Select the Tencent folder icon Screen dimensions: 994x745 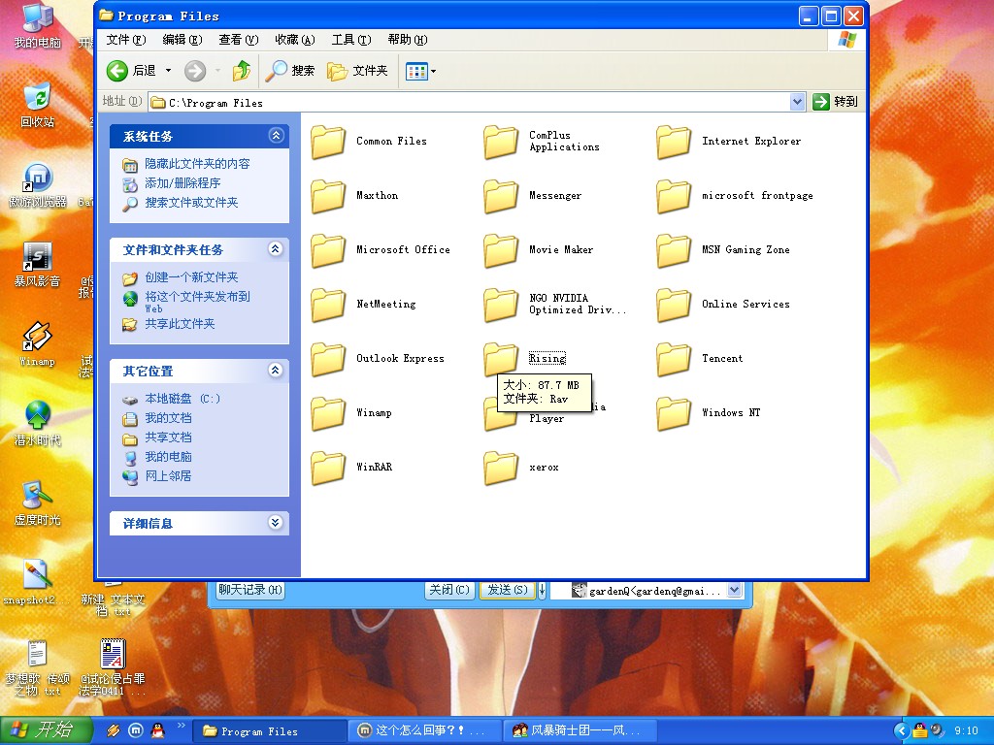coord(674,359)
